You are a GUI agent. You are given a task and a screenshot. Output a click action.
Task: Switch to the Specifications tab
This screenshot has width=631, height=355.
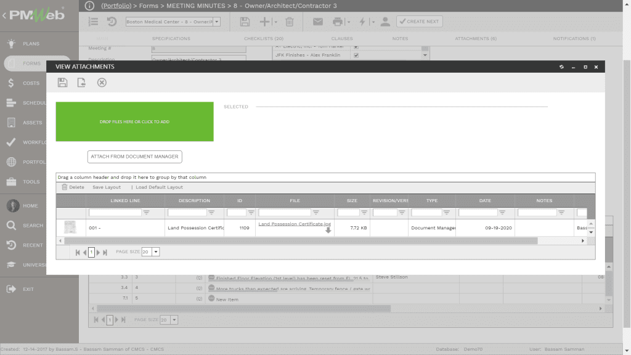coord(171,39)
